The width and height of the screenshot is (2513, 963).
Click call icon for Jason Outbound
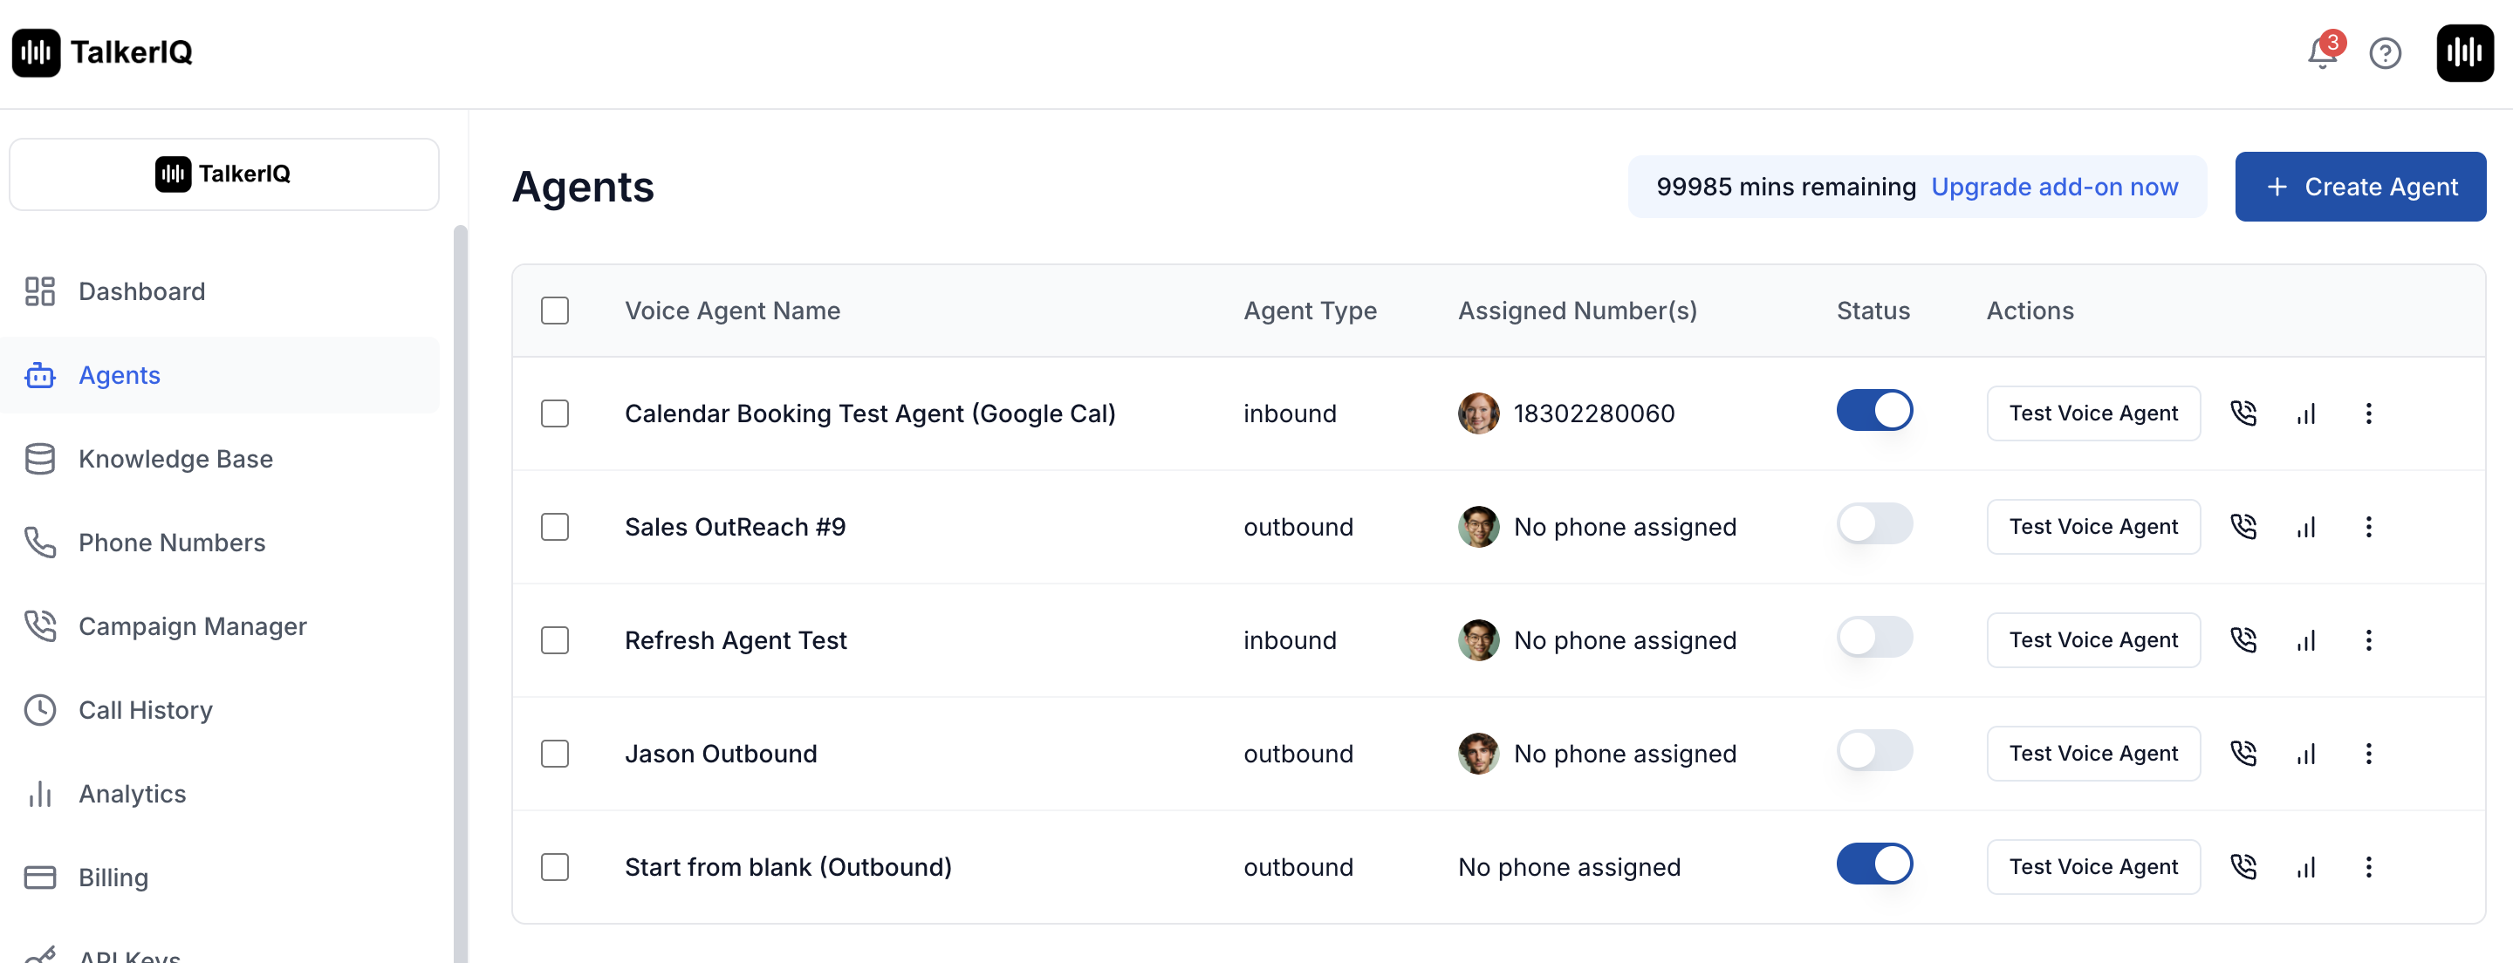2243,754
